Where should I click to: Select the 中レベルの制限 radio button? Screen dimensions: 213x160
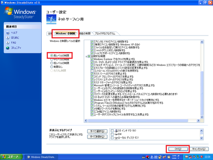coord(51,60)
